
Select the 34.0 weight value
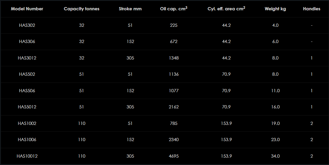point(275,156)
